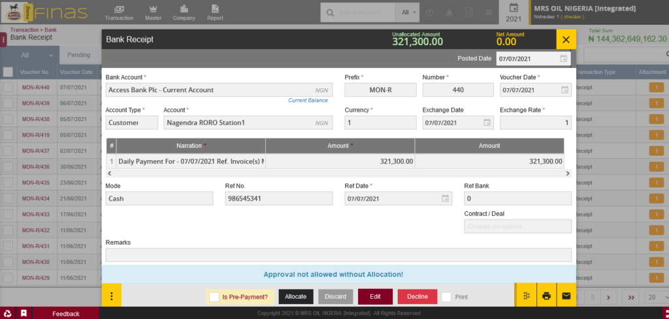The height and width of the screenshot is (319, 669).
Task: Click attachment badge for MON-R/419 row
Action: click(657, 135)
